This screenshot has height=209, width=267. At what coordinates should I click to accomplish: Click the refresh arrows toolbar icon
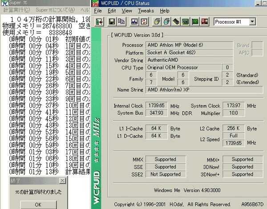point(144,22)
